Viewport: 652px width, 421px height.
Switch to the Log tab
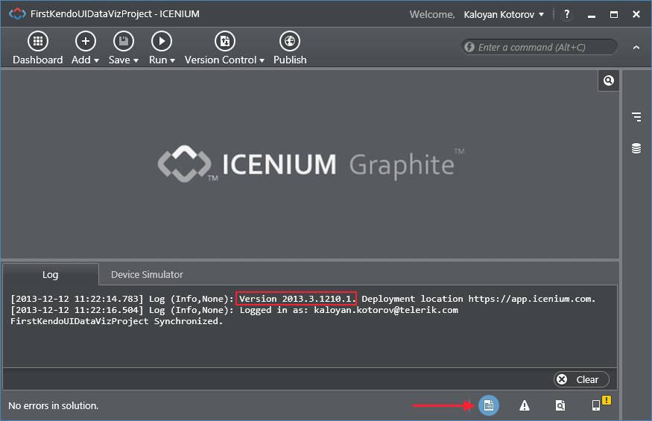tap(51, 274)
